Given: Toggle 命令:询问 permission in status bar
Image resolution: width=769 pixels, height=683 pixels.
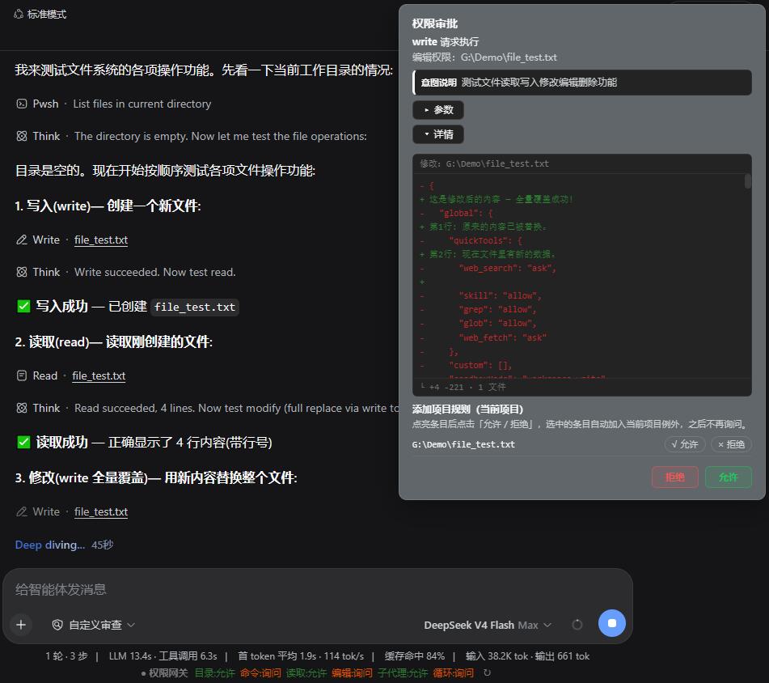Looking at the screenshot, I should tap(260, 672).
